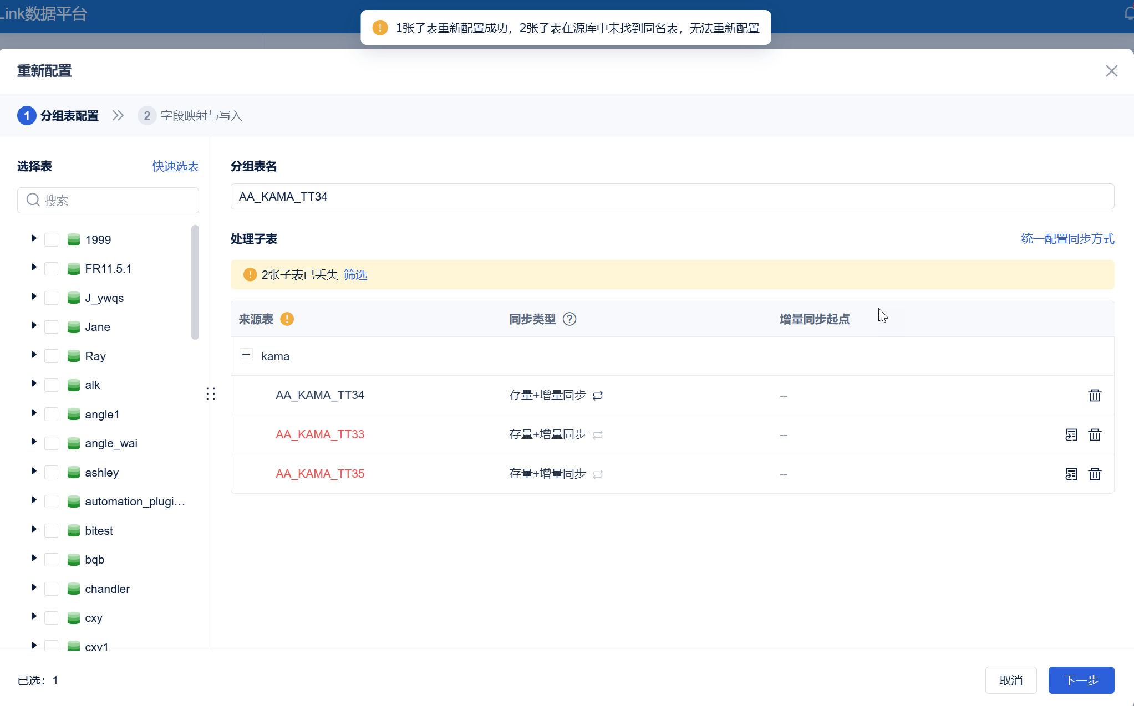
Task: Expand the angle1 tree node
Action: (34, 413)
